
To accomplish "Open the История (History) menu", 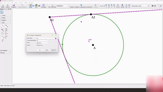I will tap(21, 3).
